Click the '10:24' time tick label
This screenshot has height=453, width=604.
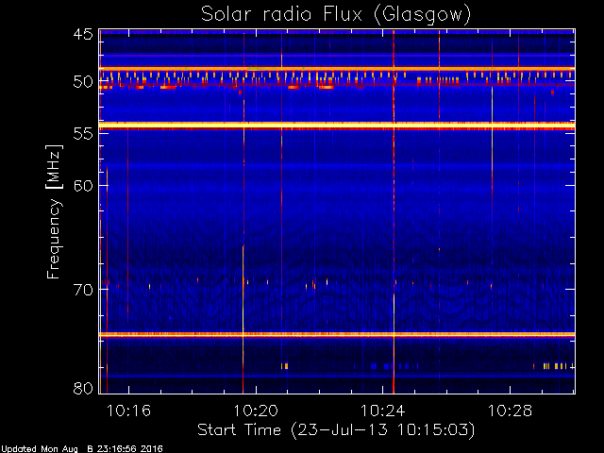pos(383,411)
